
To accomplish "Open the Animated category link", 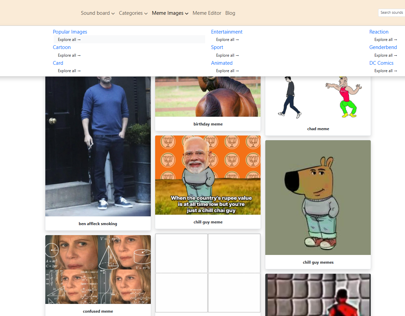I will point(222,63).
